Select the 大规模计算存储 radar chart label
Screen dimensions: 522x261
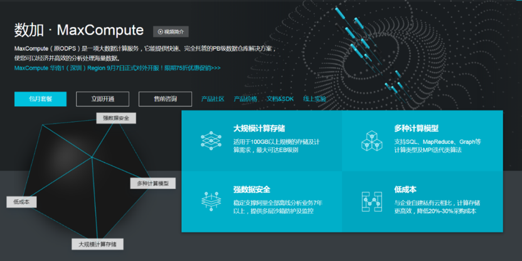click(97, 243)
